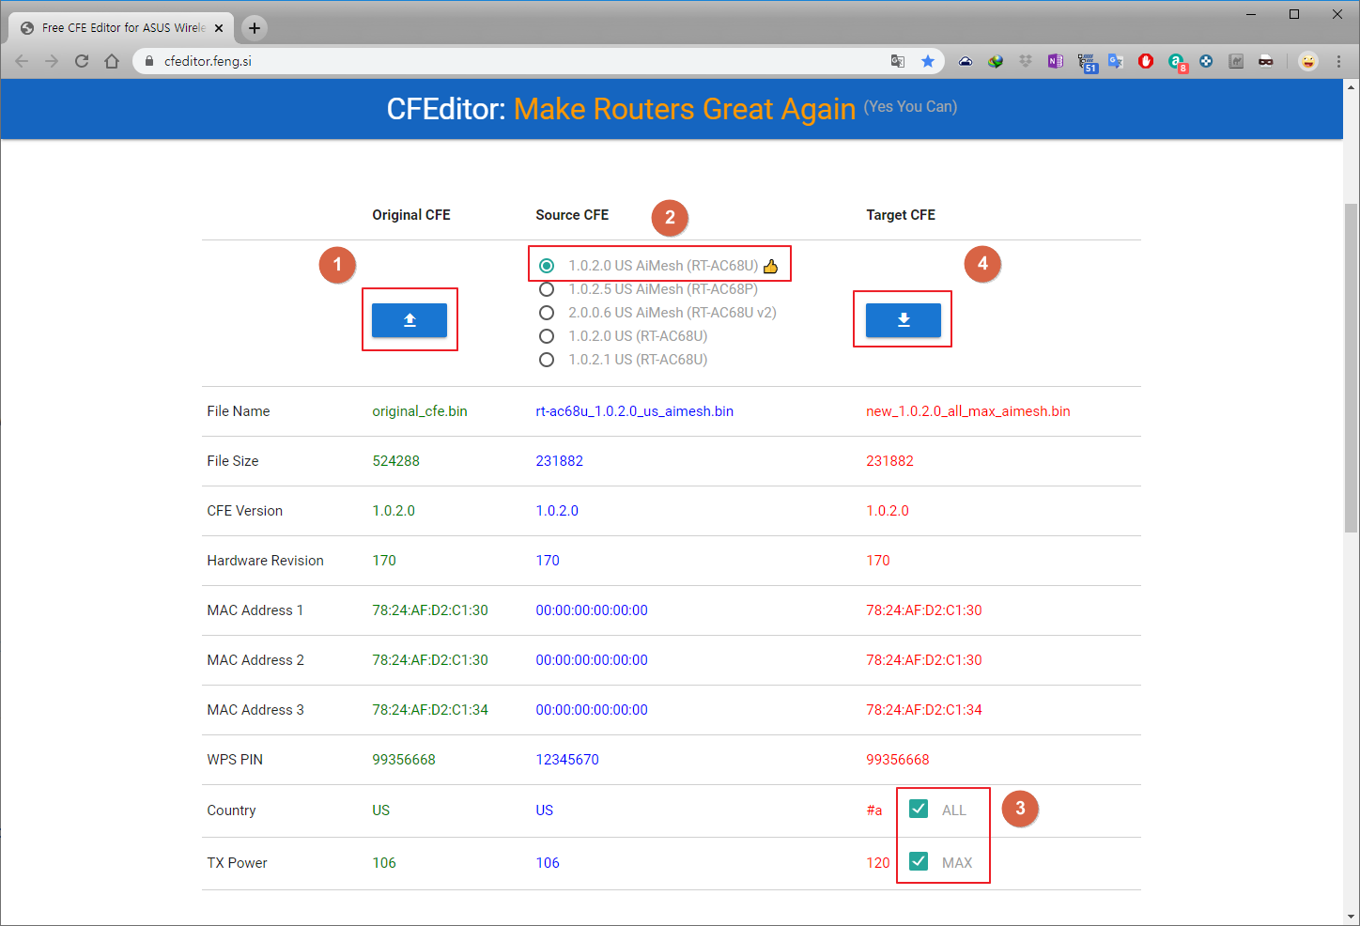Click the Target CFE column header

(x=901, y=215)
